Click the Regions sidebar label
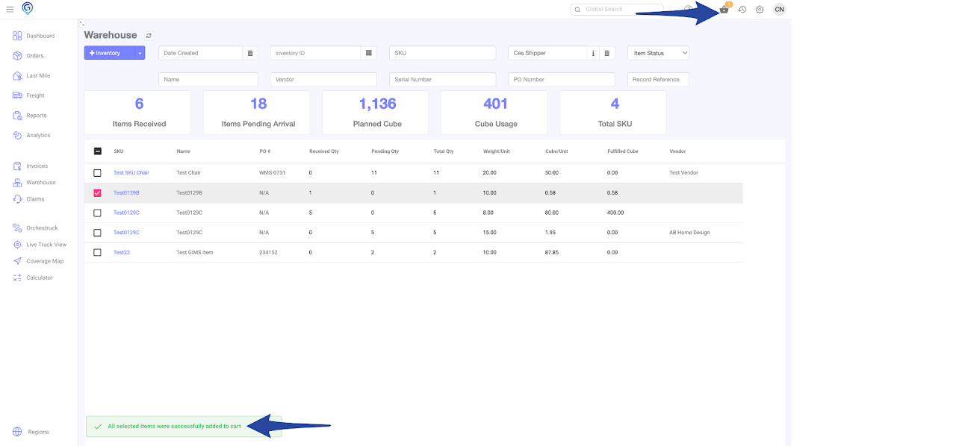956x446 pixels. (x=38, y=432)
